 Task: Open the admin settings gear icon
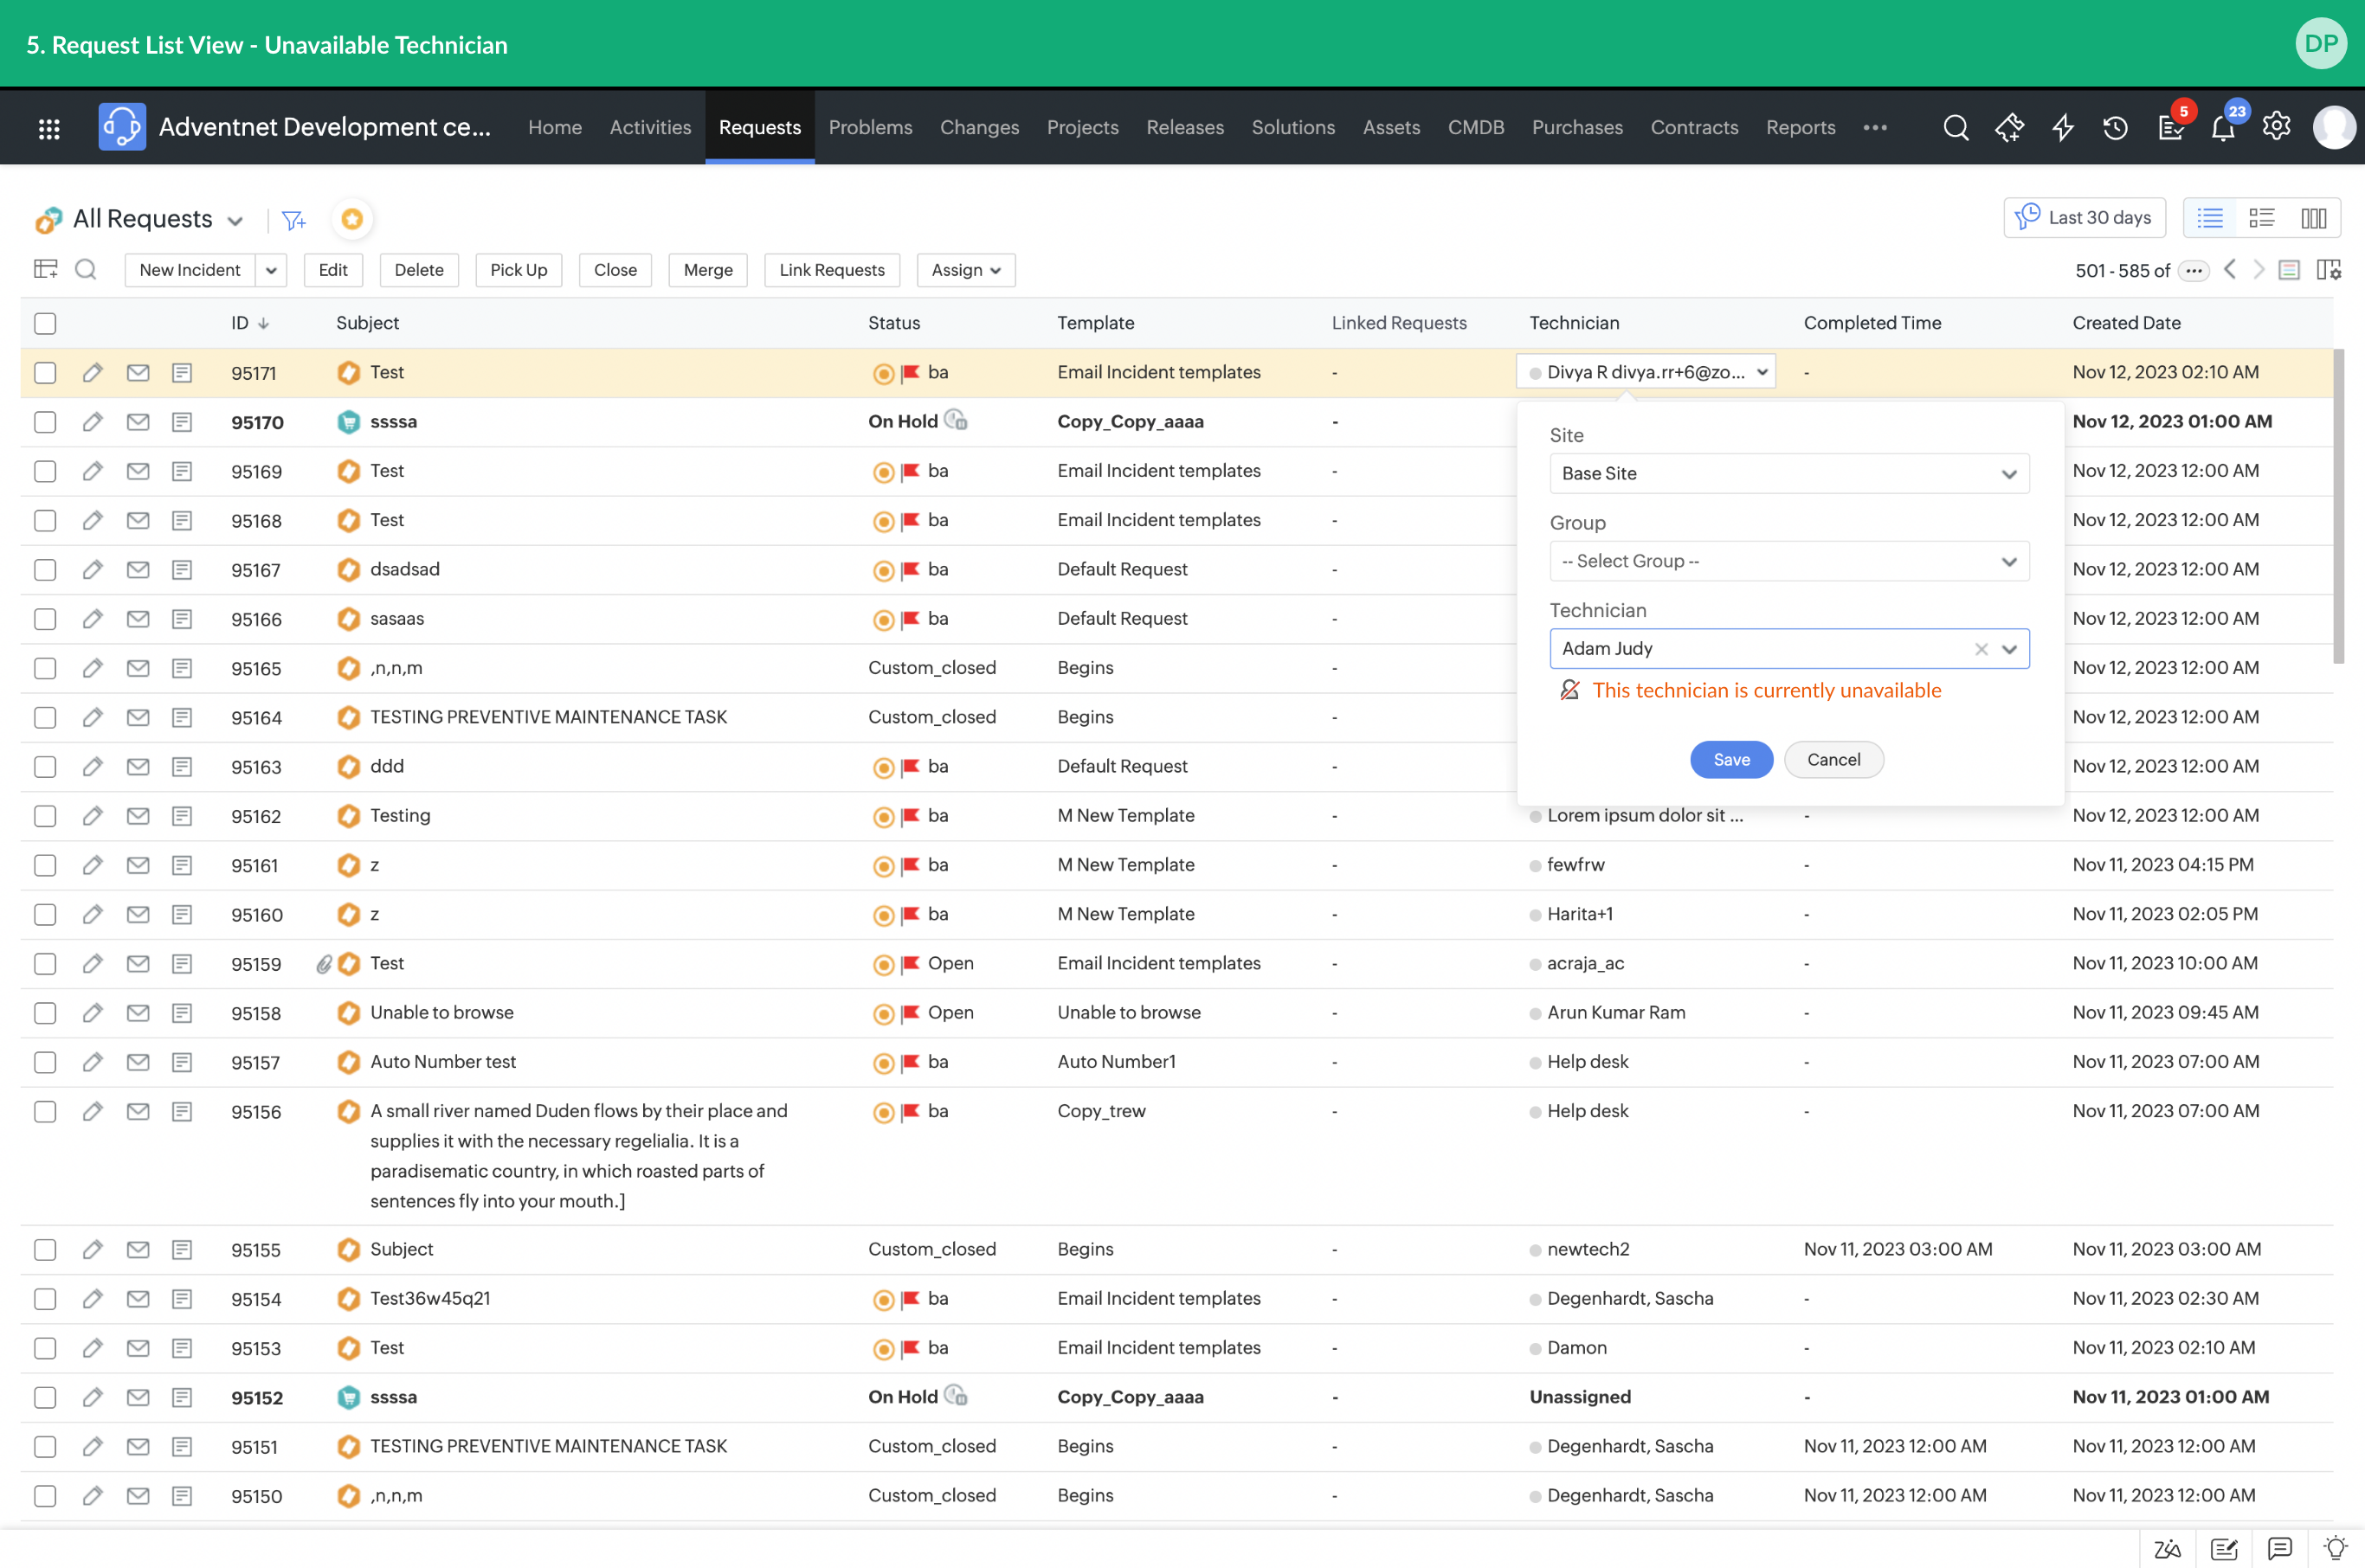[x=2276, y=127]
